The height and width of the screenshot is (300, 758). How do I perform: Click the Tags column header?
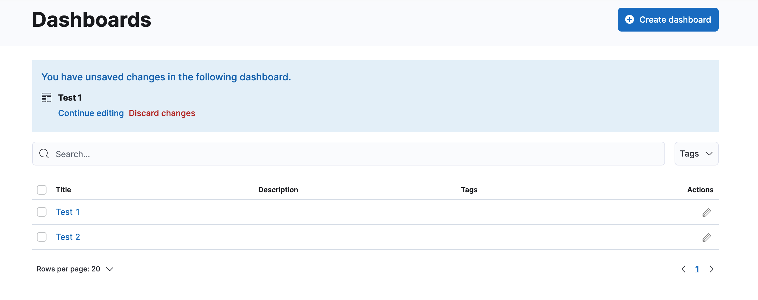(x=469, y=190)
